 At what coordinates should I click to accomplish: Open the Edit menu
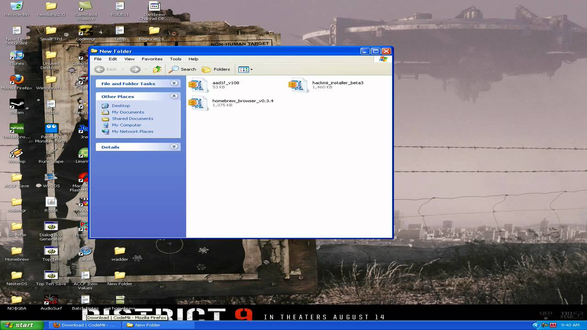pyautogui.click(x=113, y=59)
